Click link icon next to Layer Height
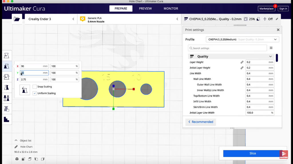The width and height of the screenshot is (293, 164). tap(242, 62)
